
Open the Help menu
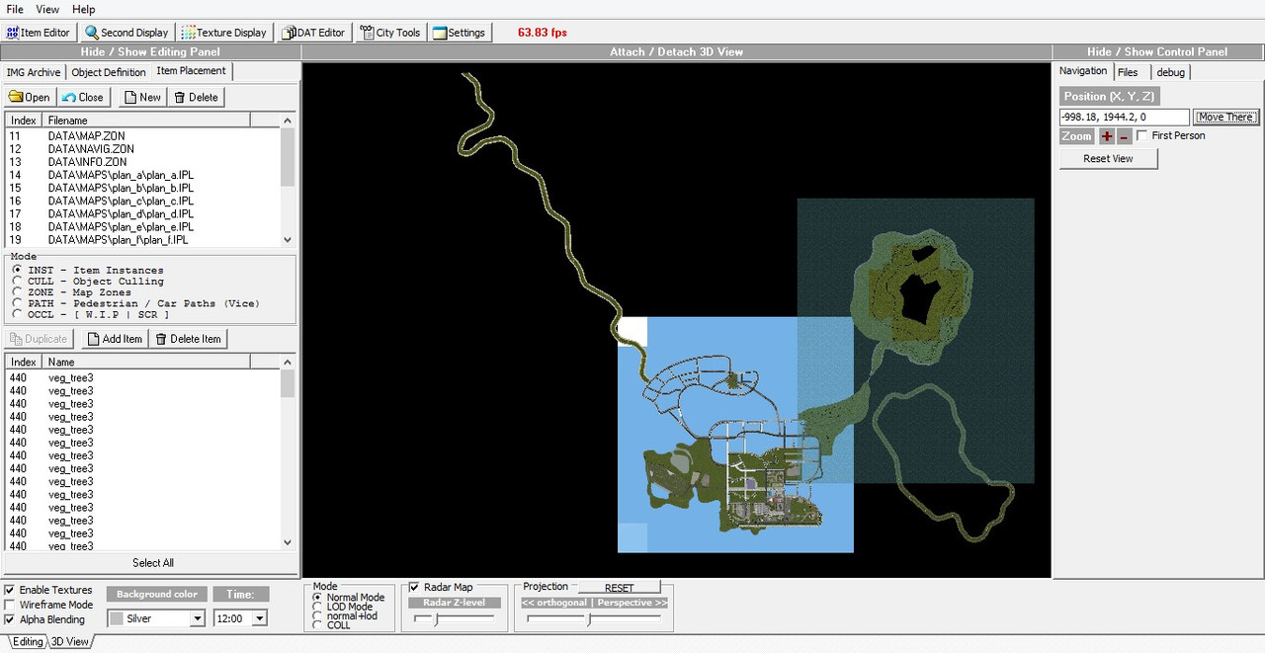(84, 9)
